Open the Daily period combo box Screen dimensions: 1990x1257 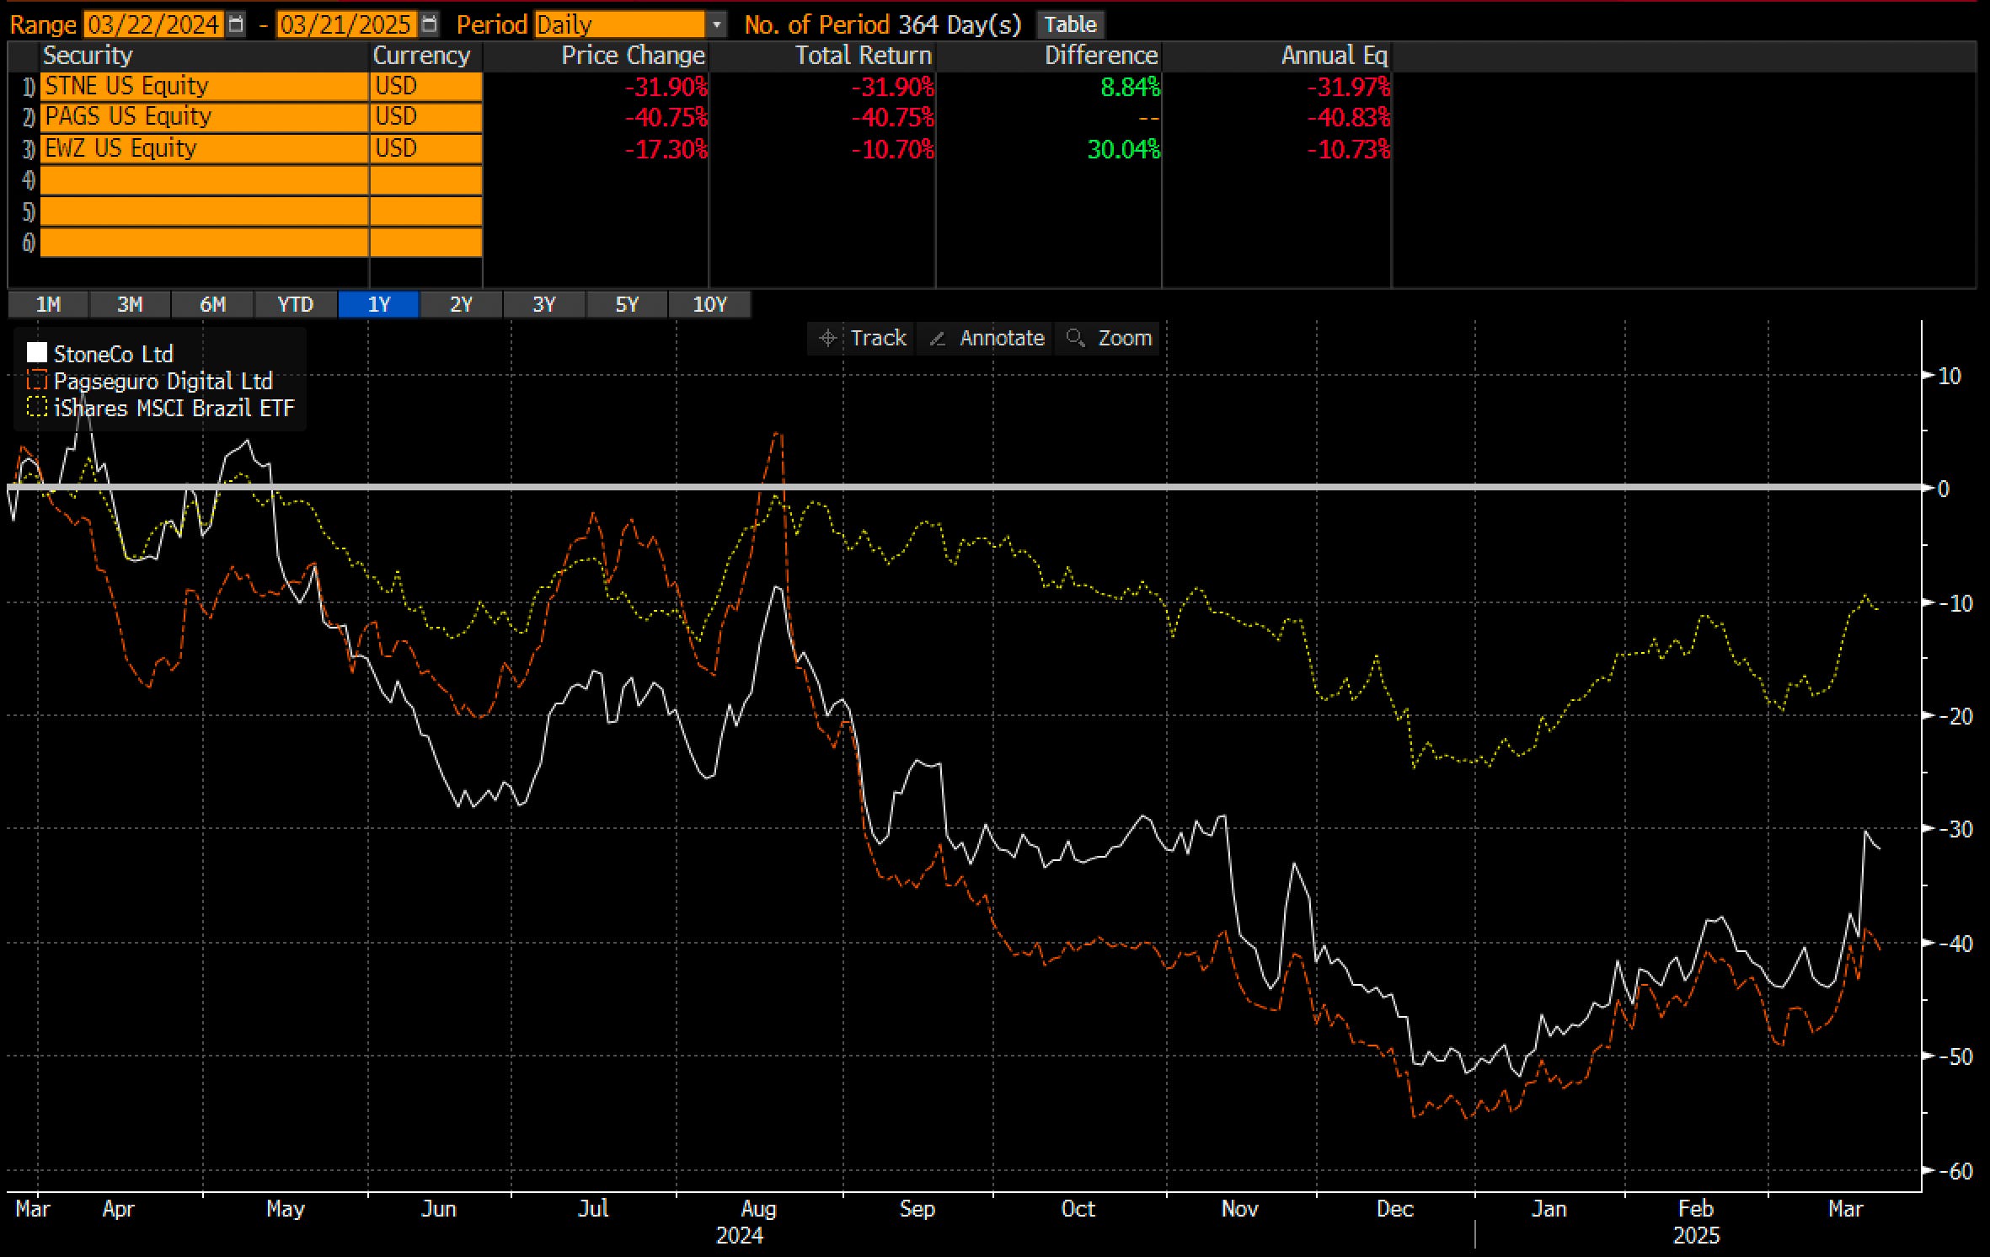619,24
